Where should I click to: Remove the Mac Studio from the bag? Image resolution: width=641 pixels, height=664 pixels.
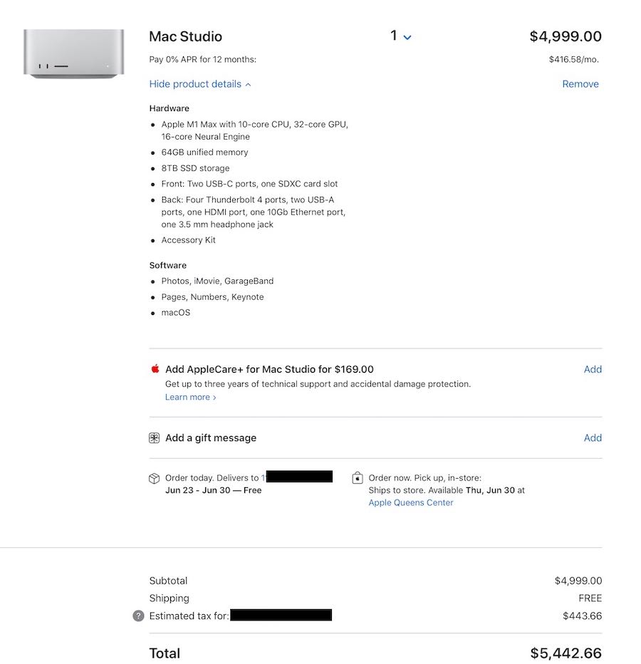coord(580,84)
